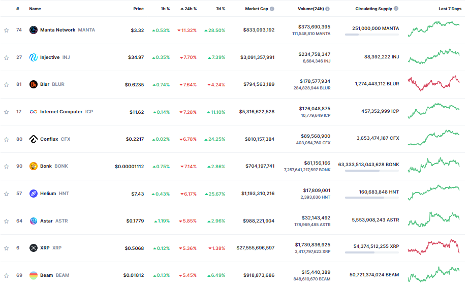Toggle watchlist star for Manta Network
Viewport: 469px width, 286px height.
click(7, 30)
